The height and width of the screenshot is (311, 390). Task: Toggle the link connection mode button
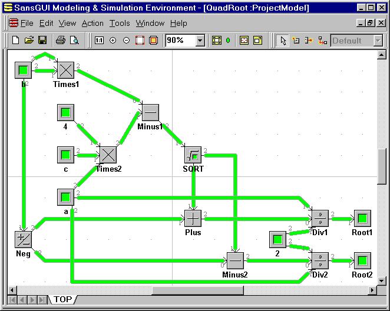[x=322, y=41]
